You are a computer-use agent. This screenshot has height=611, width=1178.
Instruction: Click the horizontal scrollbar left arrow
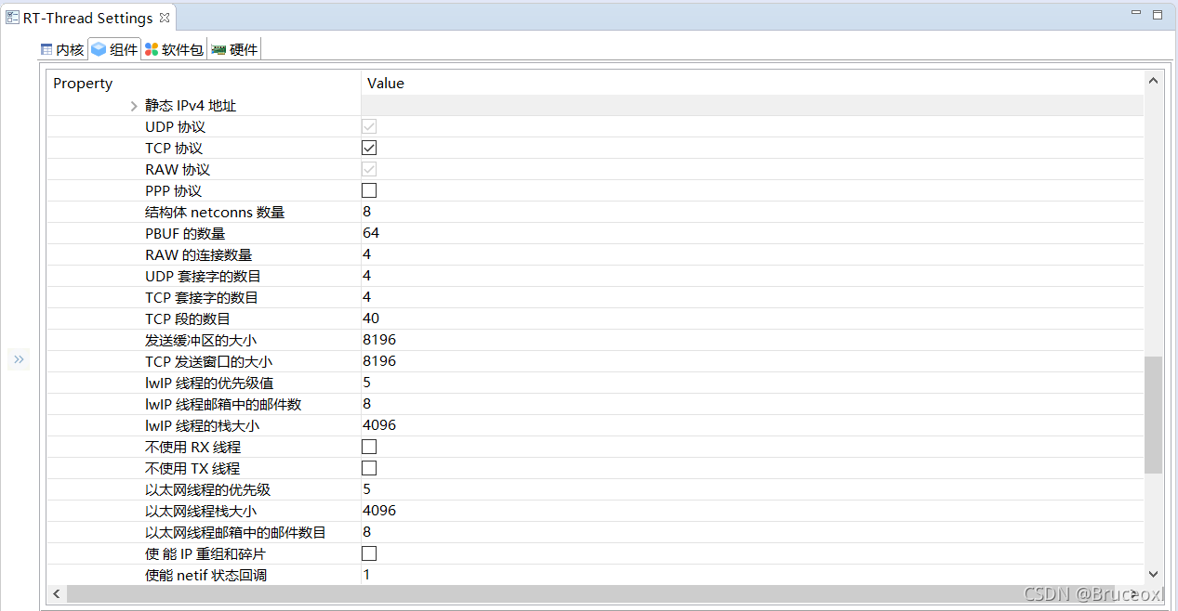point(56,593)
